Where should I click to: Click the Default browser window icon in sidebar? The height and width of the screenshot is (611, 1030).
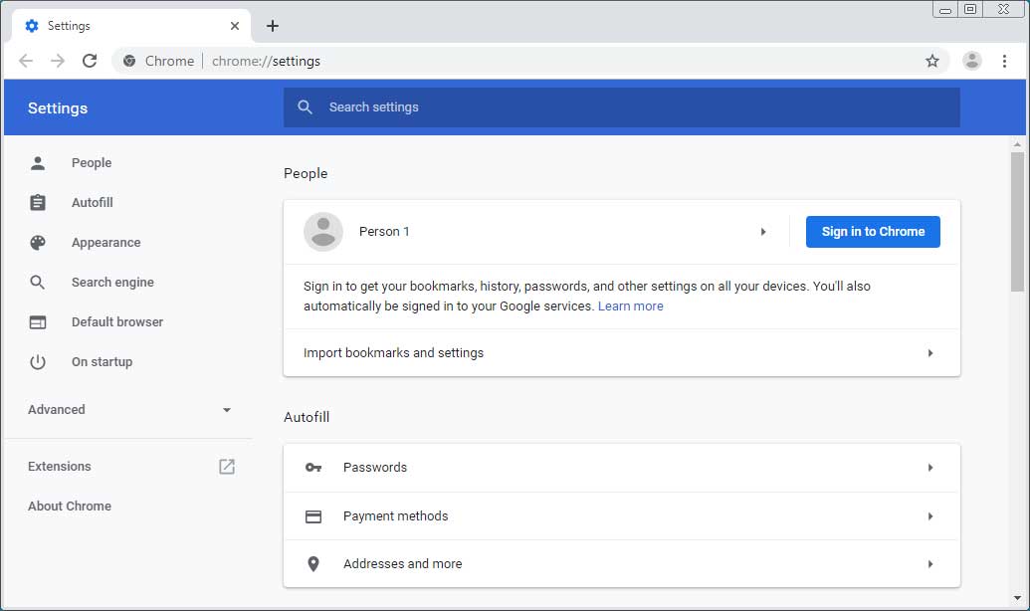coord(38,322)
